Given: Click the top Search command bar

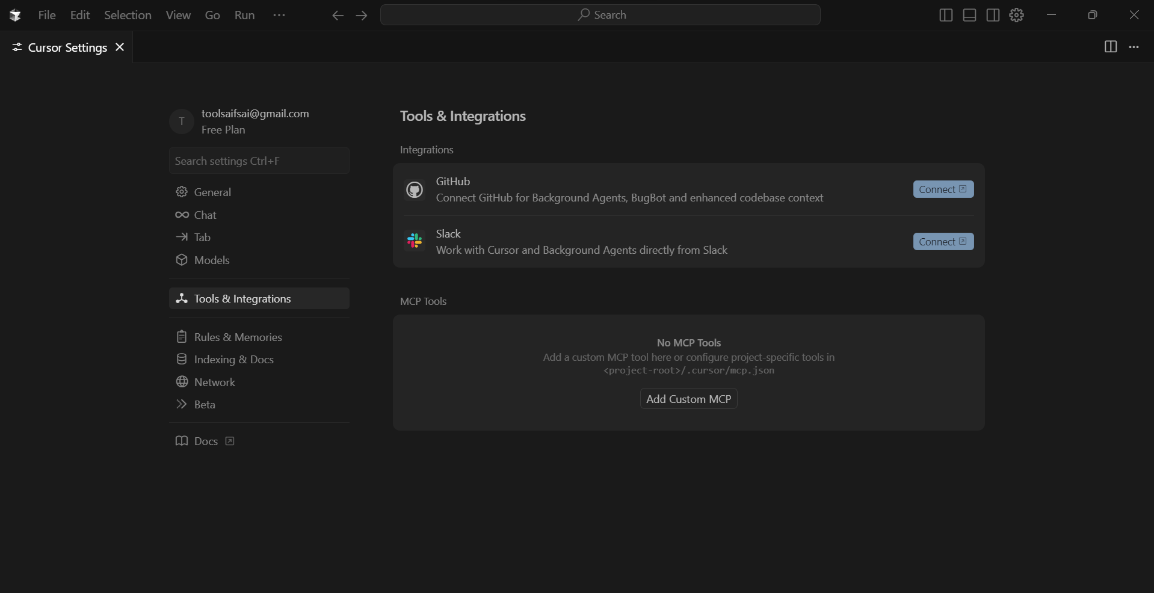Looking at the screenshot, I should pos(600,15).
